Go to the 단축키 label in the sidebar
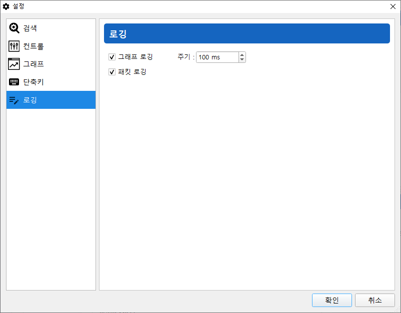Image resolution: width=401 pixels, height=313 pixels. point(33,82)
